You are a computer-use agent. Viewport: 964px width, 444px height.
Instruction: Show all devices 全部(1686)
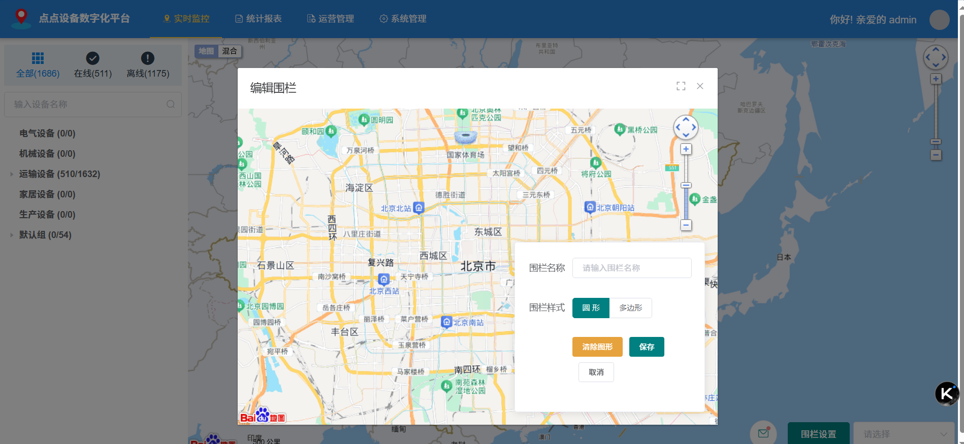38,65
